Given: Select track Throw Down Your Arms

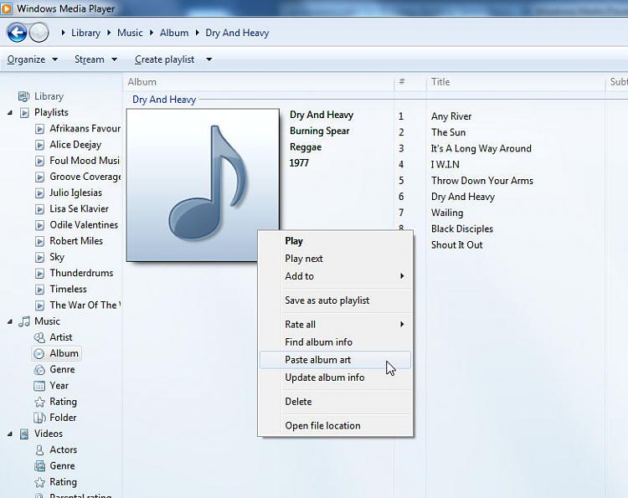Looking at the screenshot, I should tap(482, 181).
